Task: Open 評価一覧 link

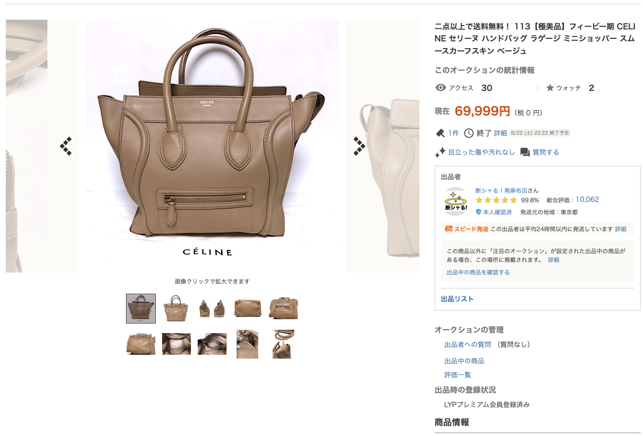Action: coord(457,374)
